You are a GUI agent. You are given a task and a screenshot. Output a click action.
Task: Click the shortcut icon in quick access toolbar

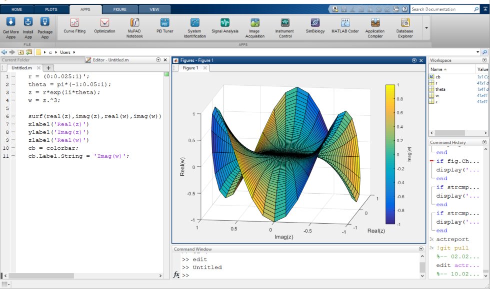tap(334, 9)
